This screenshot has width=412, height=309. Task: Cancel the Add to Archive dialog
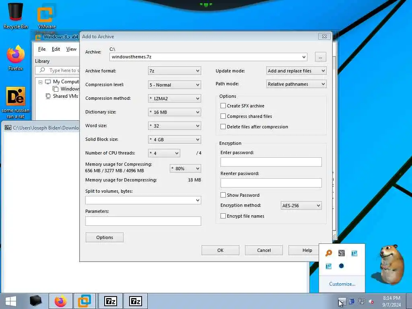click(264, 250)
